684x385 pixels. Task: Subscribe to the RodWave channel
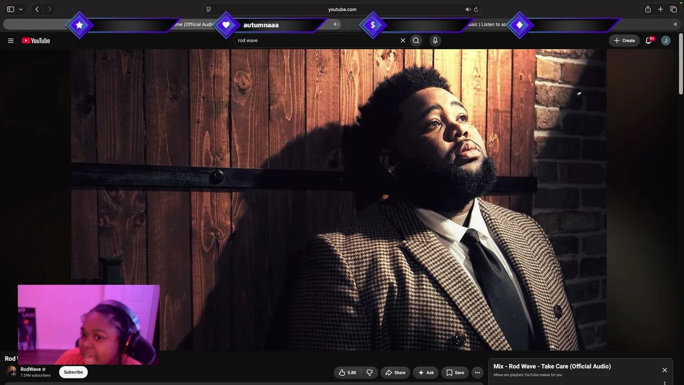tap(73, 372)
